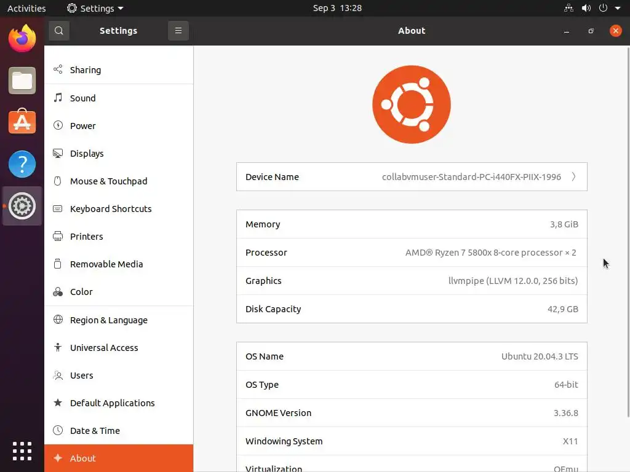Launch Firefox from the dock

click(22, 38)
